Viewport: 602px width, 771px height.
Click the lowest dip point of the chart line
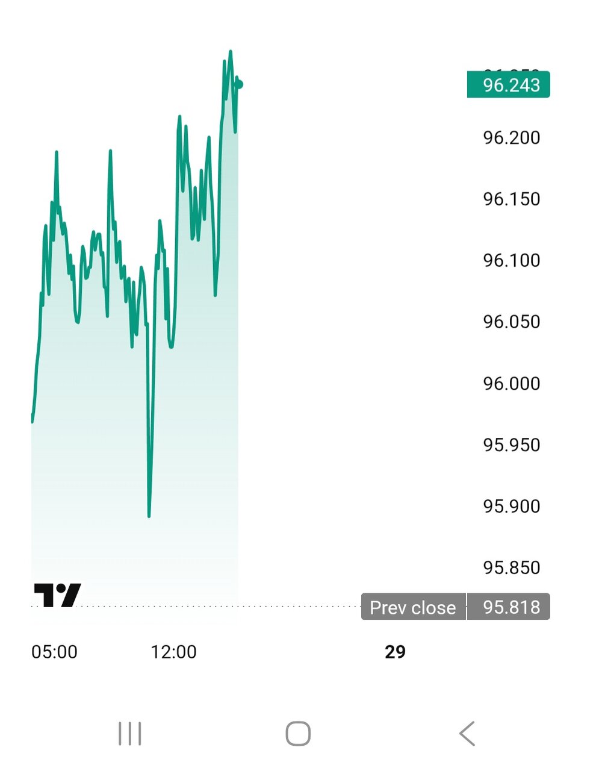pyautogui.click(x=149, y=515)
